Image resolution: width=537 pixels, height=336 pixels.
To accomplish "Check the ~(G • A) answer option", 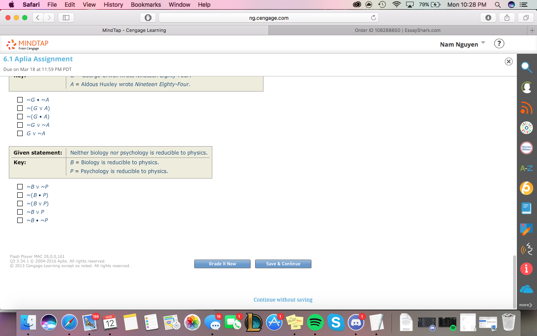I will 20,117.
